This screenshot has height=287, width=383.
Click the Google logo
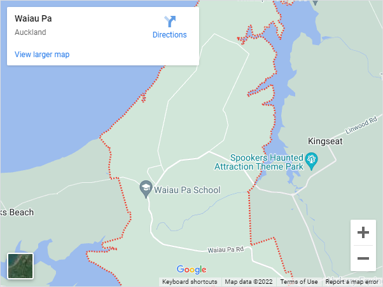[191, 269]
